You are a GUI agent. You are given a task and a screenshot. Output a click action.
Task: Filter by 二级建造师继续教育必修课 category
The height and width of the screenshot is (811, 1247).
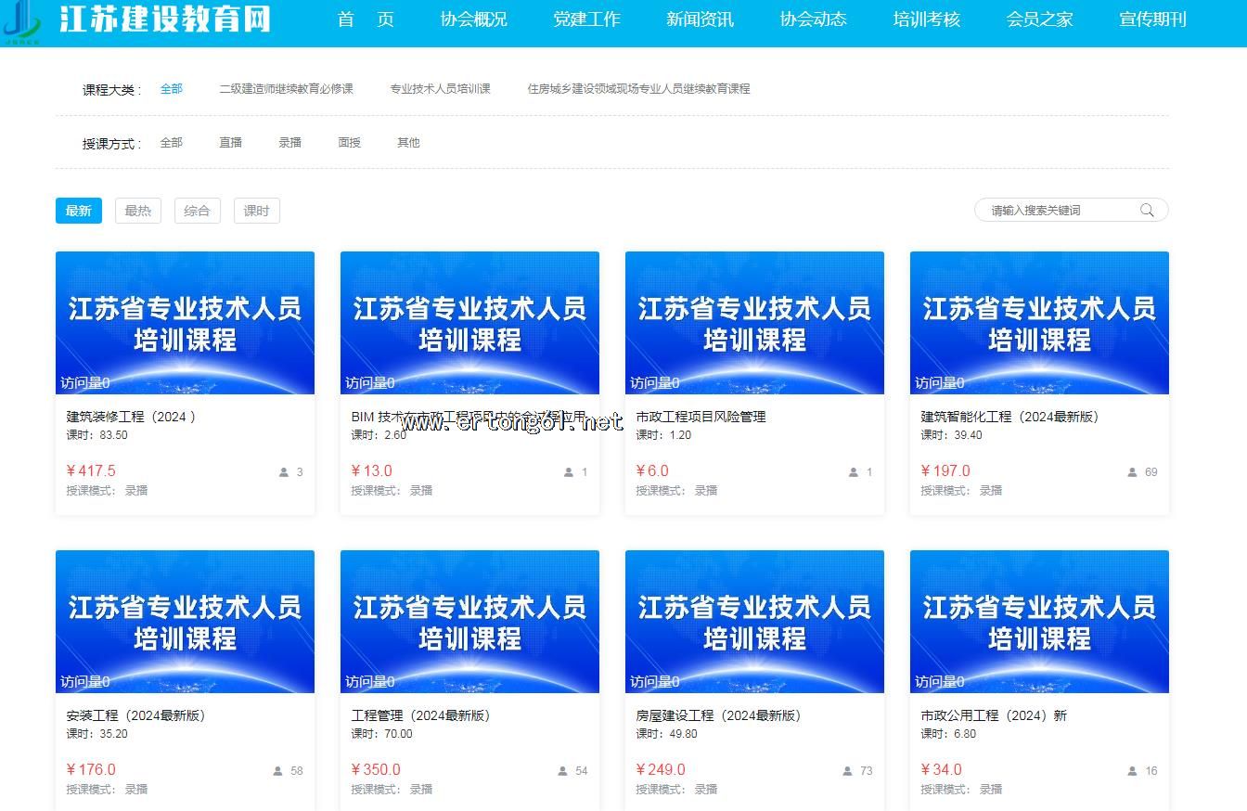[286, 89]
